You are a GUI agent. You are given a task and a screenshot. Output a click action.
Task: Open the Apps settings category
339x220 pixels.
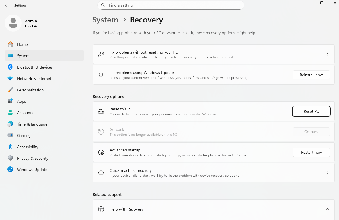coord(21,101)
